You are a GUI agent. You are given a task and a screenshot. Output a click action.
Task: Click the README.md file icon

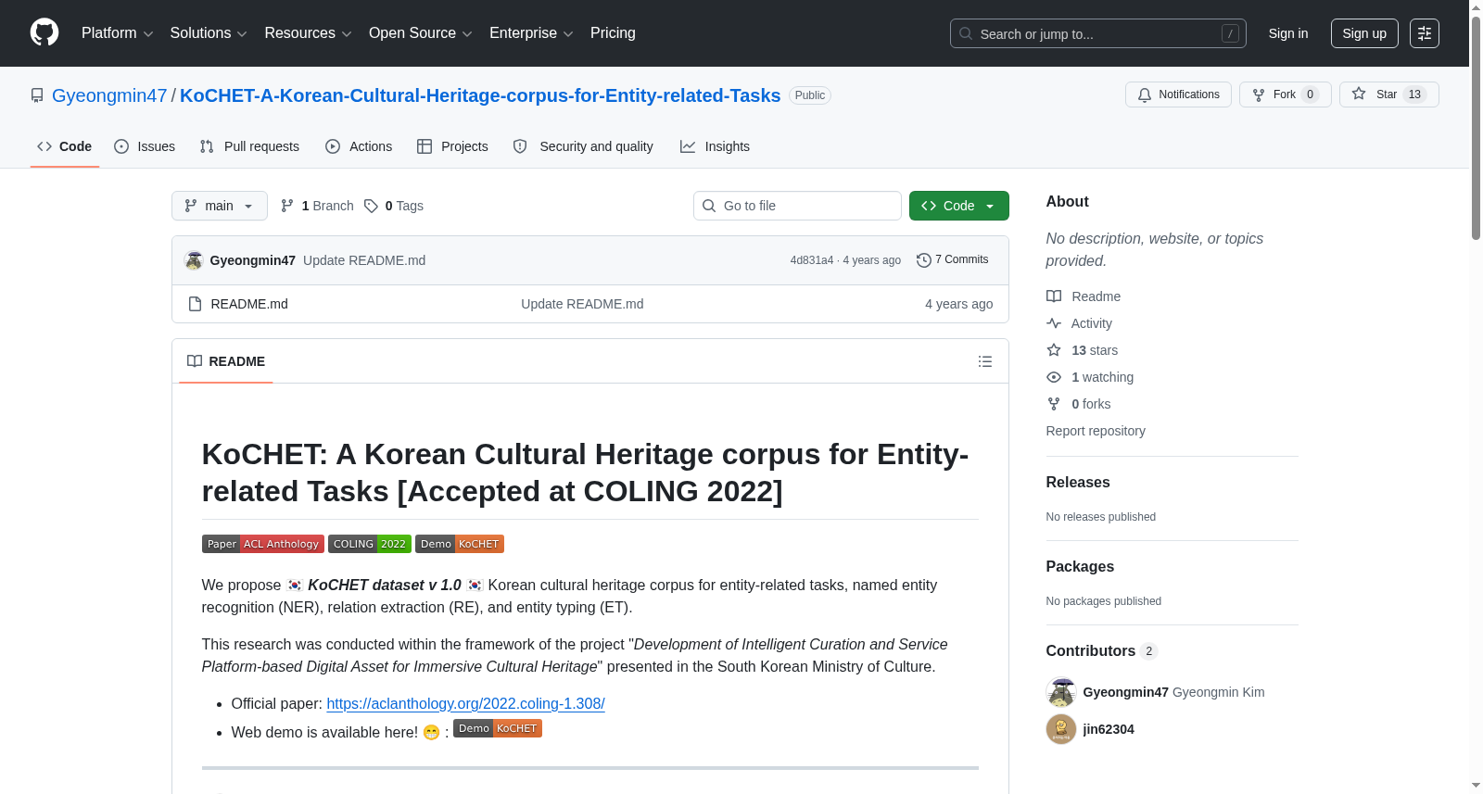coord(195,304)
